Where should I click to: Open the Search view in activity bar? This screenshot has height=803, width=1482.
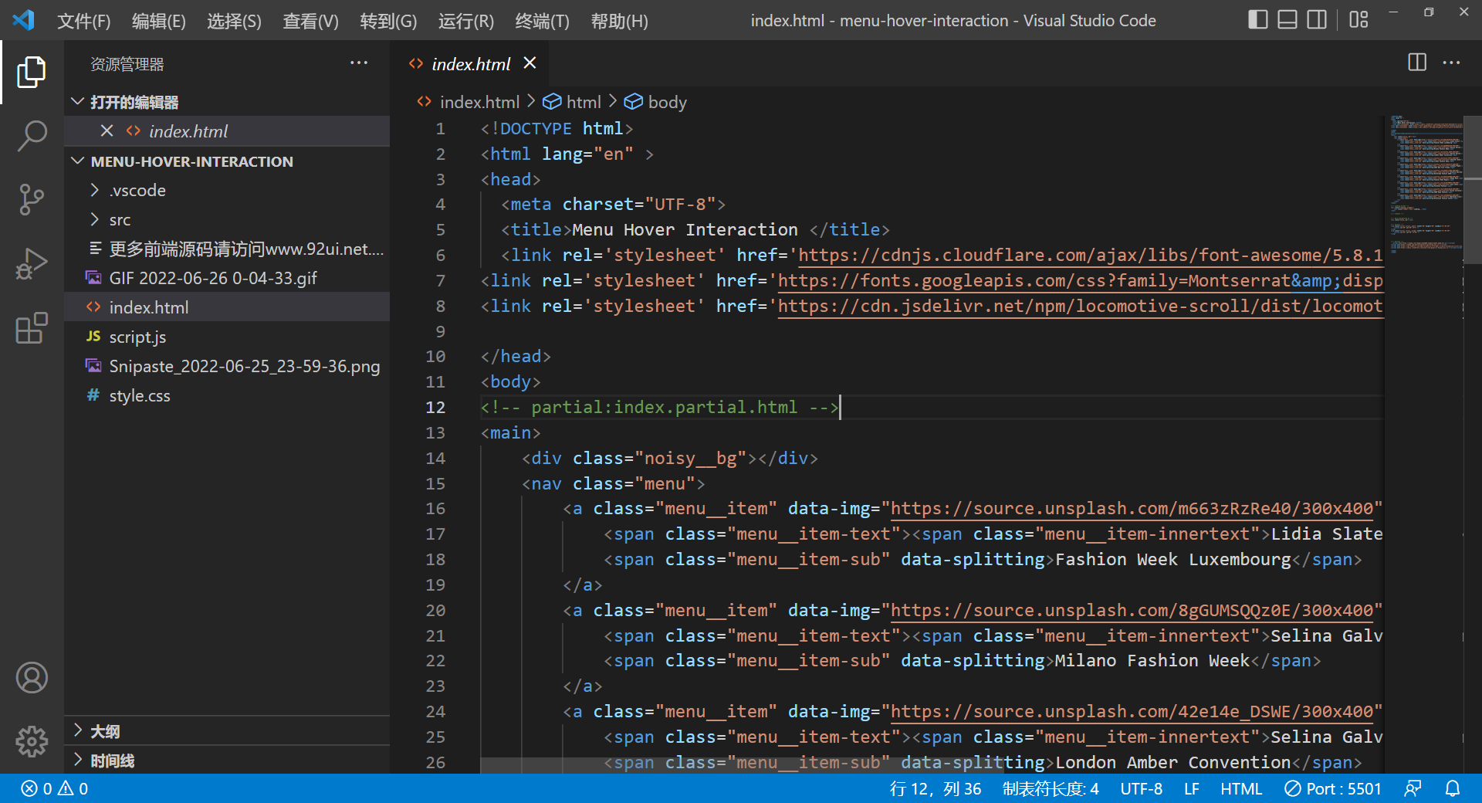click(32, 135)
